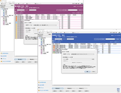Toggle the lower header checkbox in purple 地方税 window

(15, 13)
